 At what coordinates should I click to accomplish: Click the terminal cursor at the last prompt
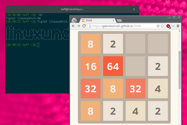(x=38, y=45)
